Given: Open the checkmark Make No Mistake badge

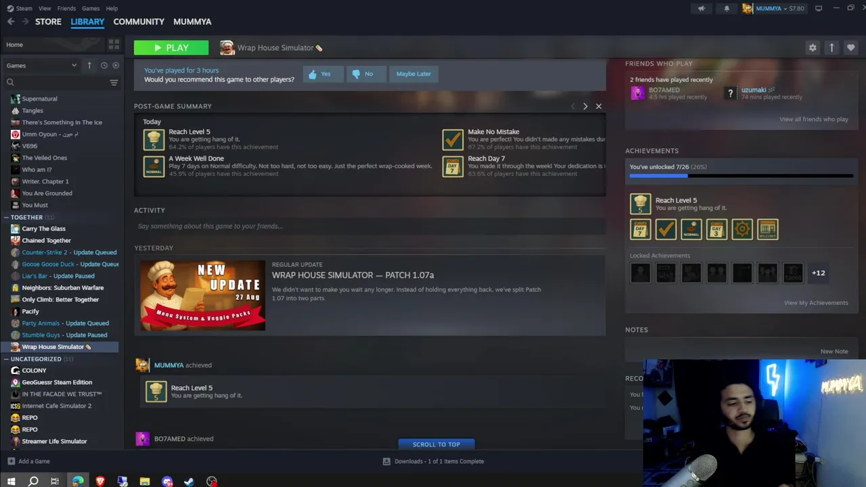Looking at the screenshot, I should click(x=666, y=230).
